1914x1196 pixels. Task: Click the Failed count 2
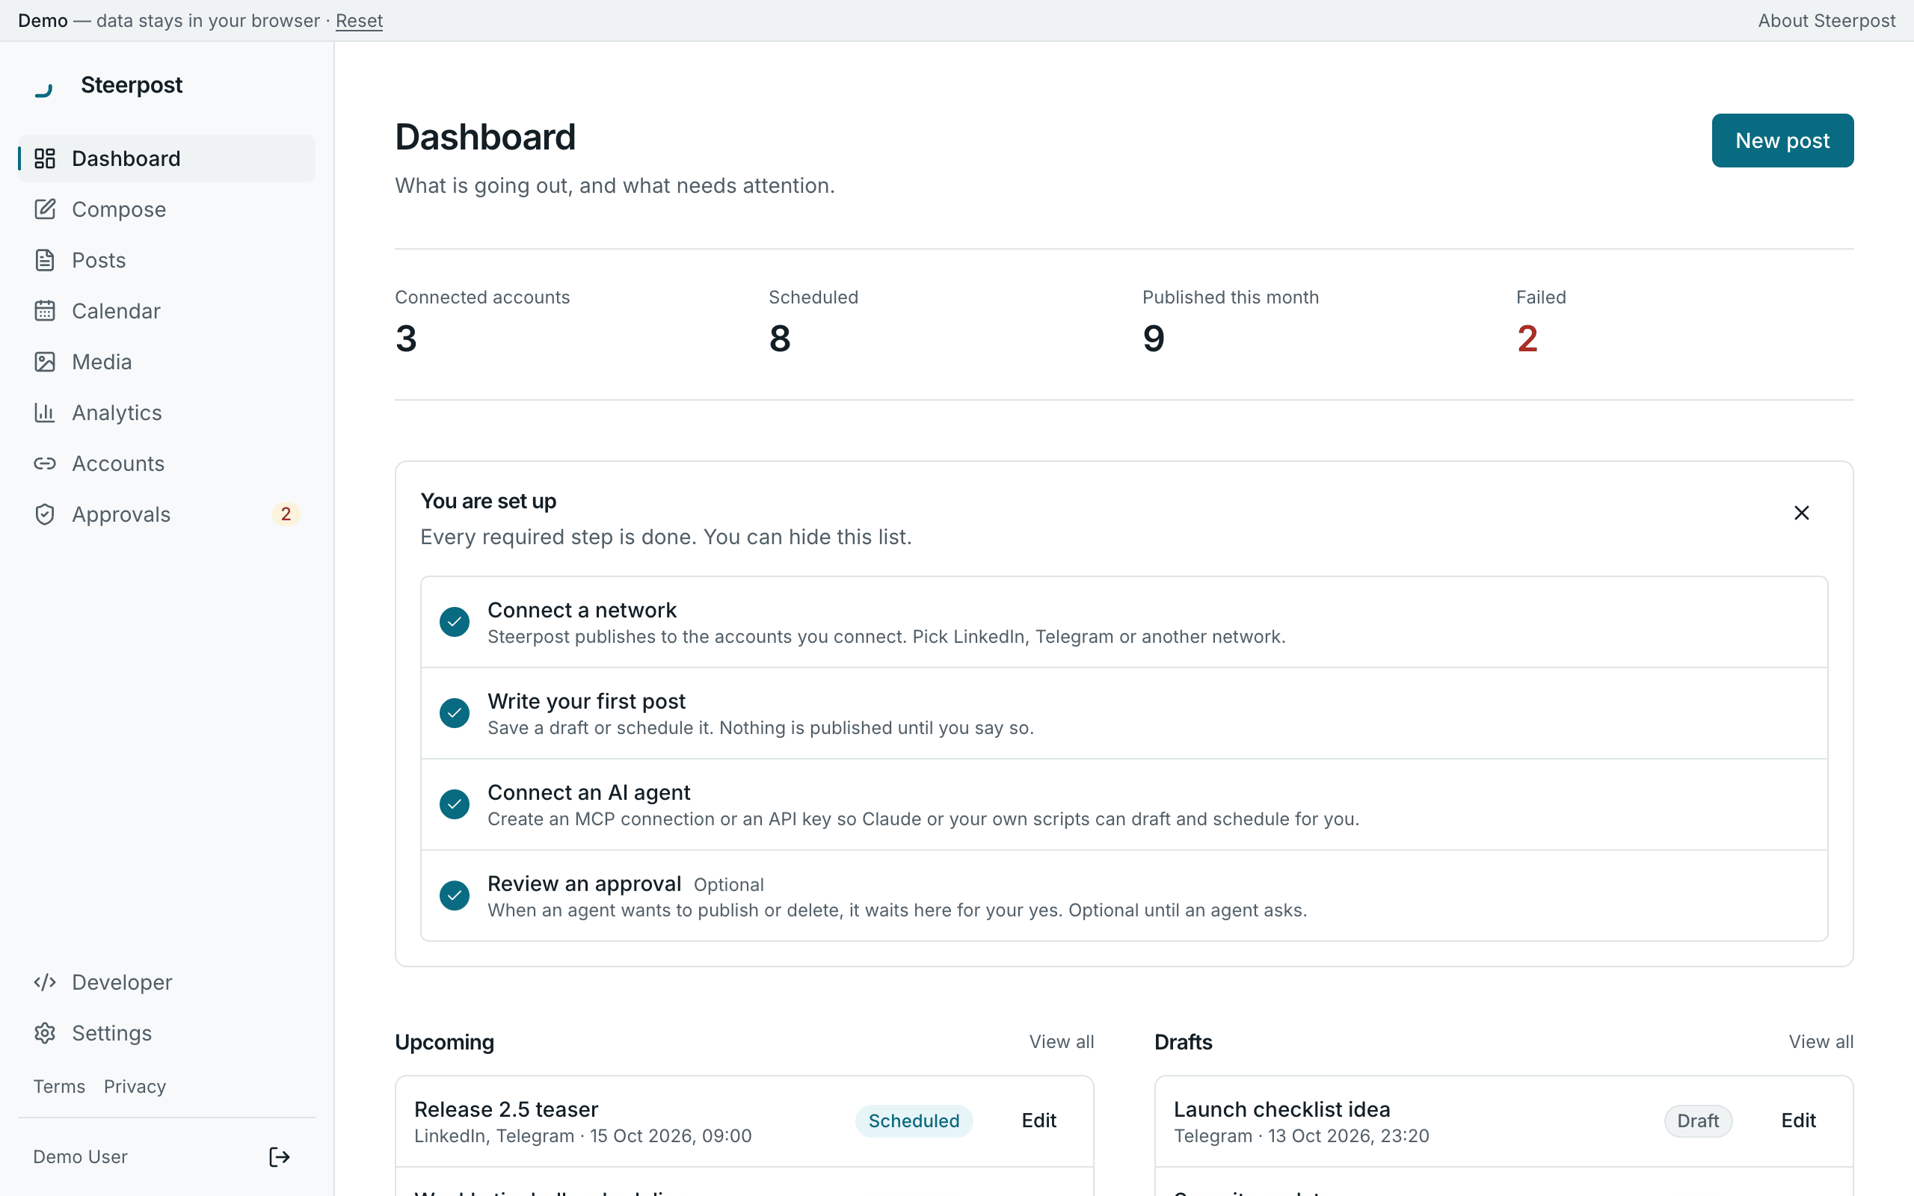point(1527,339)
